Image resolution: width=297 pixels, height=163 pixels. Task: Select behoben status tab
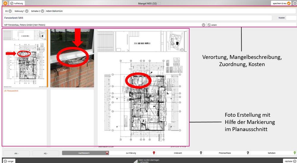[273, 153]
